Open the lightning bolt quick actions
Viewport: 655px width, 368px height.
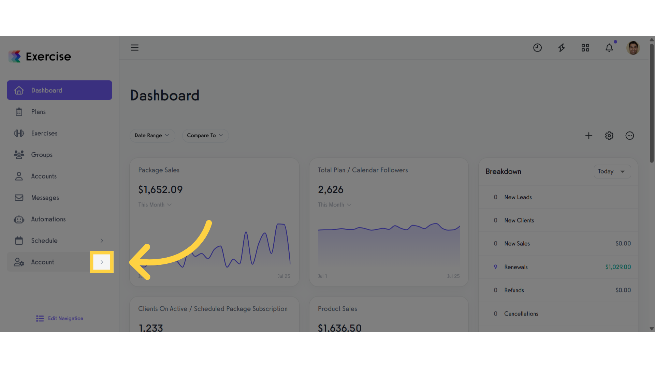pyautogui.click(x=562, y=48)
